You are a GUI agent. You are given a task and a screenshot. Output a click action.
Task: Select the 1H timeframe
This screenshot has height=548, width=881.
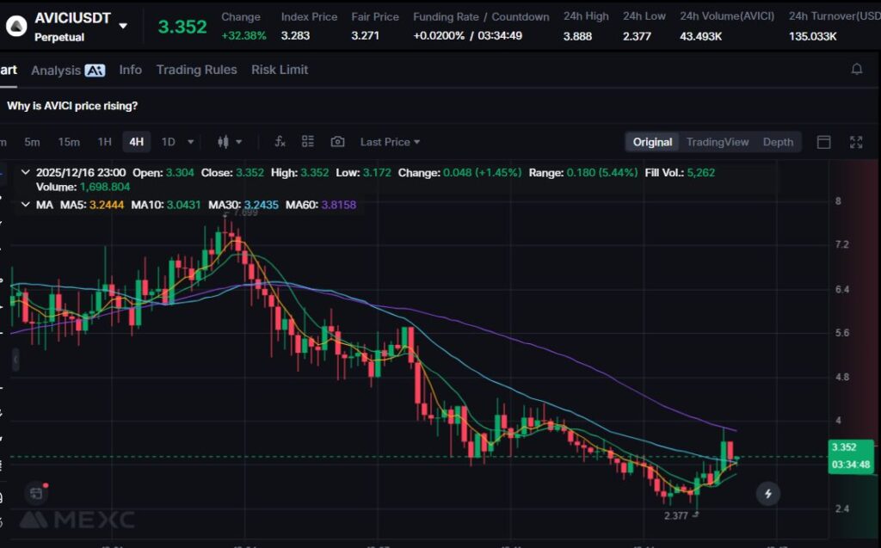point(104,142)
